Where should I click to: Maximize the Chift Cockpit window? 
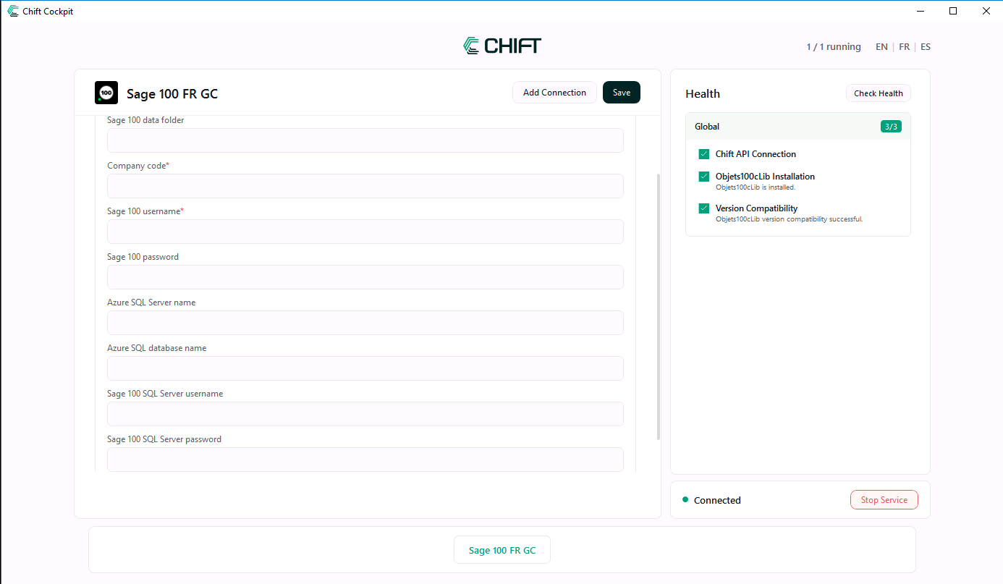pyautogui.click(x=953, y=11)
